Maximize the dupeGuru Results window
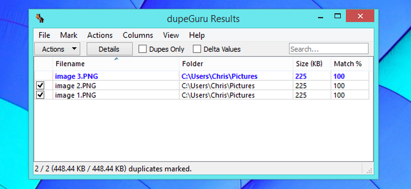411x189 pixels. tap(337, 16)
